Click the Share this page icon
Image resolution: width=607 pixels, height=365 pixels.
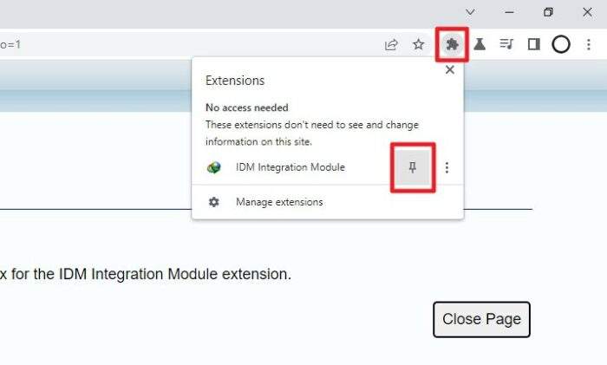(x=391, y=44)
